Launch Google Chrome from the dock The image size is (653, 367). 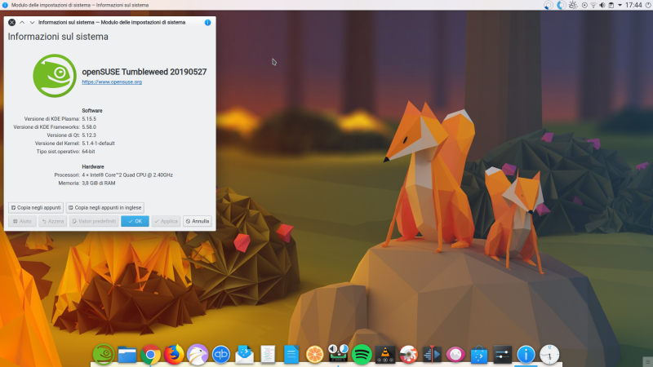click(x=150, y=355)
